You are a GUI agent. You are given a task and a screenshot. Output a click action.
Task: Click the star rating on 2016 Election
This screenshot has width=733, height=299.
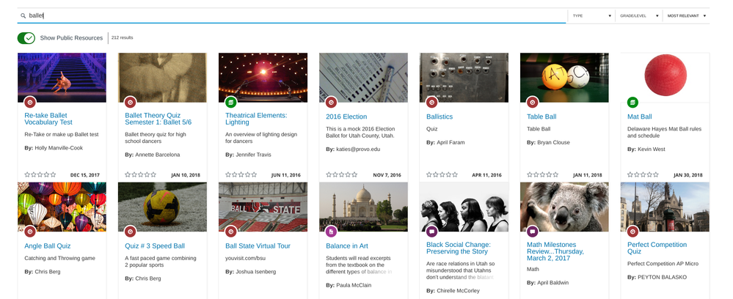click(x=341, y=175)
